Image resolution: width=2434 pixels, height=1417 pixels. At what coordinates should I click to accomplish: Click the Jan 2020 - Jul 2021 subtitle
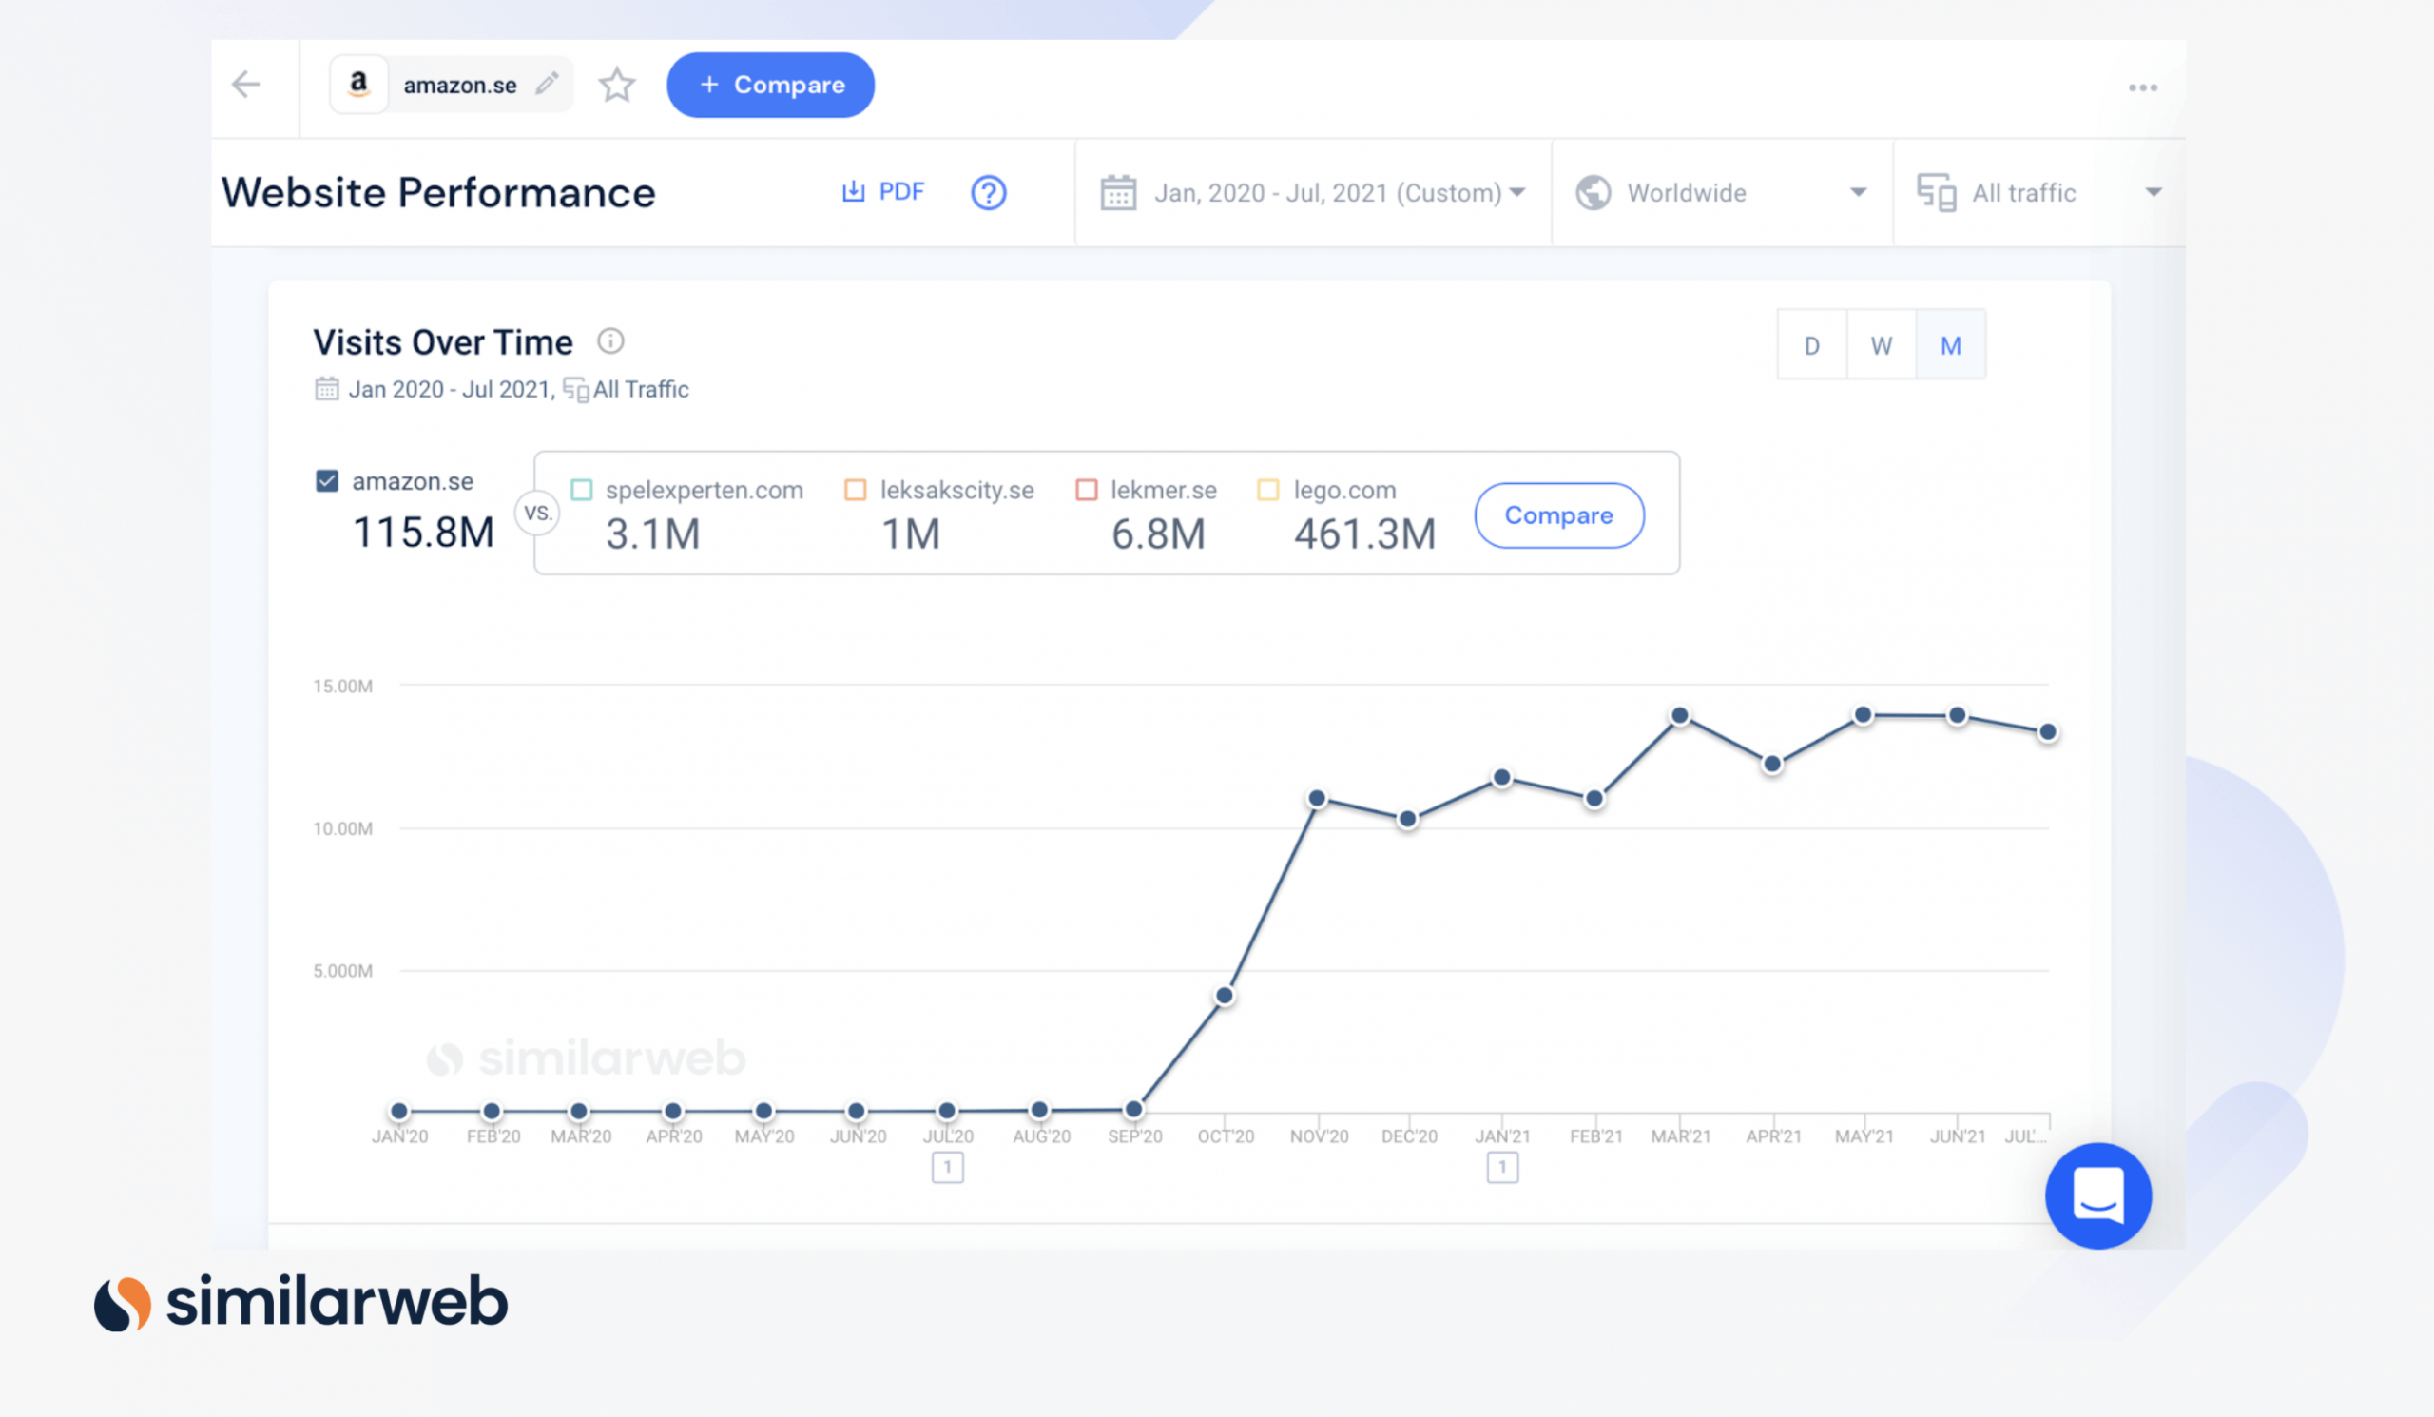450,389
